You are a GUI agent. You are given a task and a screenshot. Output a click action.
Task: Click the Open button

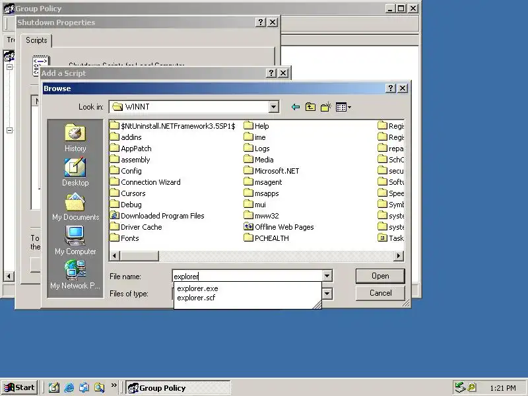point(380,276)
